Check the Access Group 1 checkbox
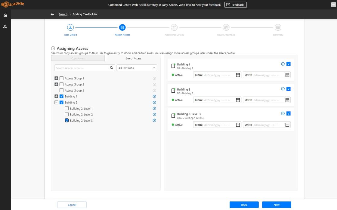This screenshot has height=210, width=337. pos(61,78)
